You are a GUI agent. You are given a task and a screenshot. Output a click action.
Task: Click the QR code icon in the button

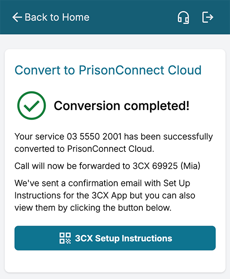65,238
